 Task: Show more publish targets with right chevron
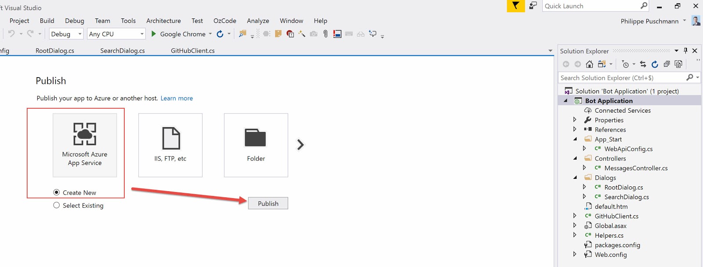pos(301,145)
